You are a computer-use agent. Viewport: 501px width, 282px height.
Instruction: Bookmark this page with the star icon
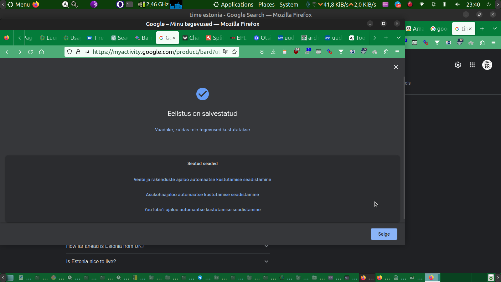[234, 52]
